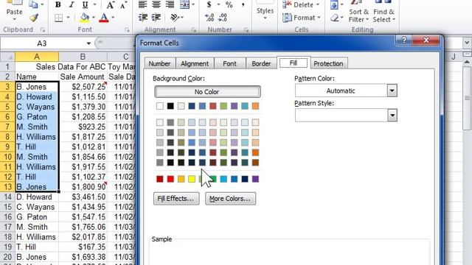
Task: Click the Clear eraser icon in Editing
Action: [334, 18]
